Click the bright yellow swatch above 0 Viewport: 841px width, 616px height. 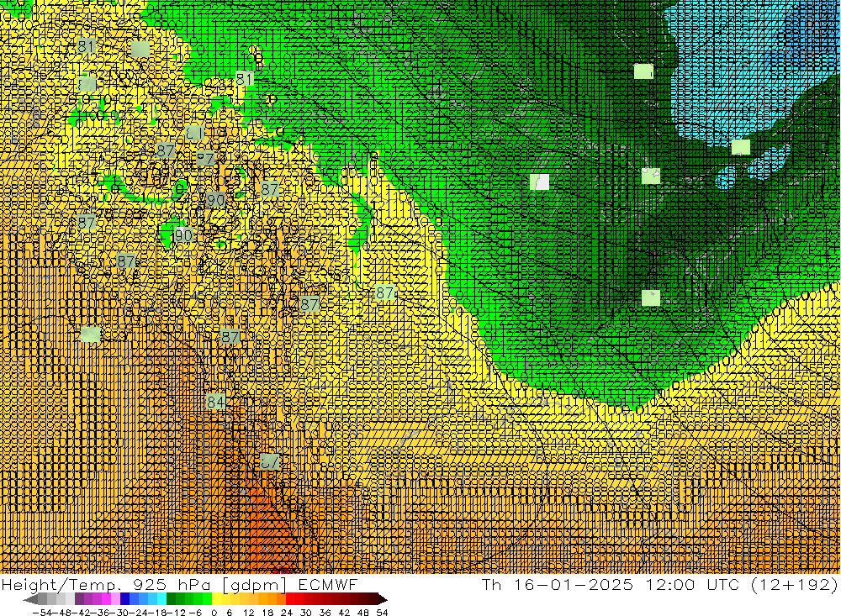pos(216,599)
